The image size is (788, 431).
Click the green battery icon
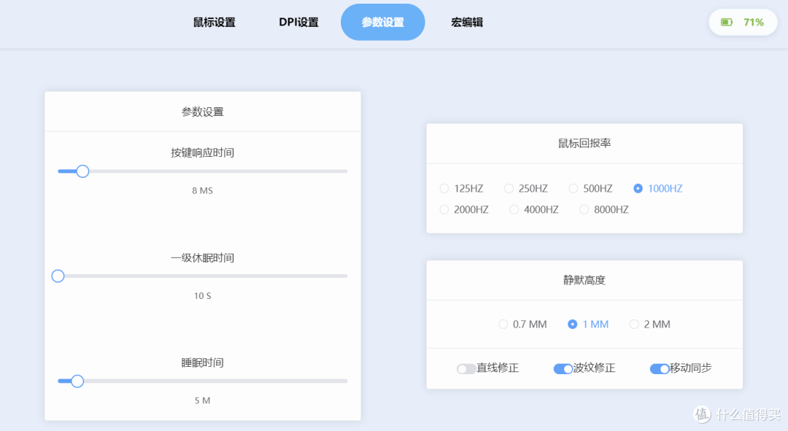pyautogui.click(x=727, y=22)
